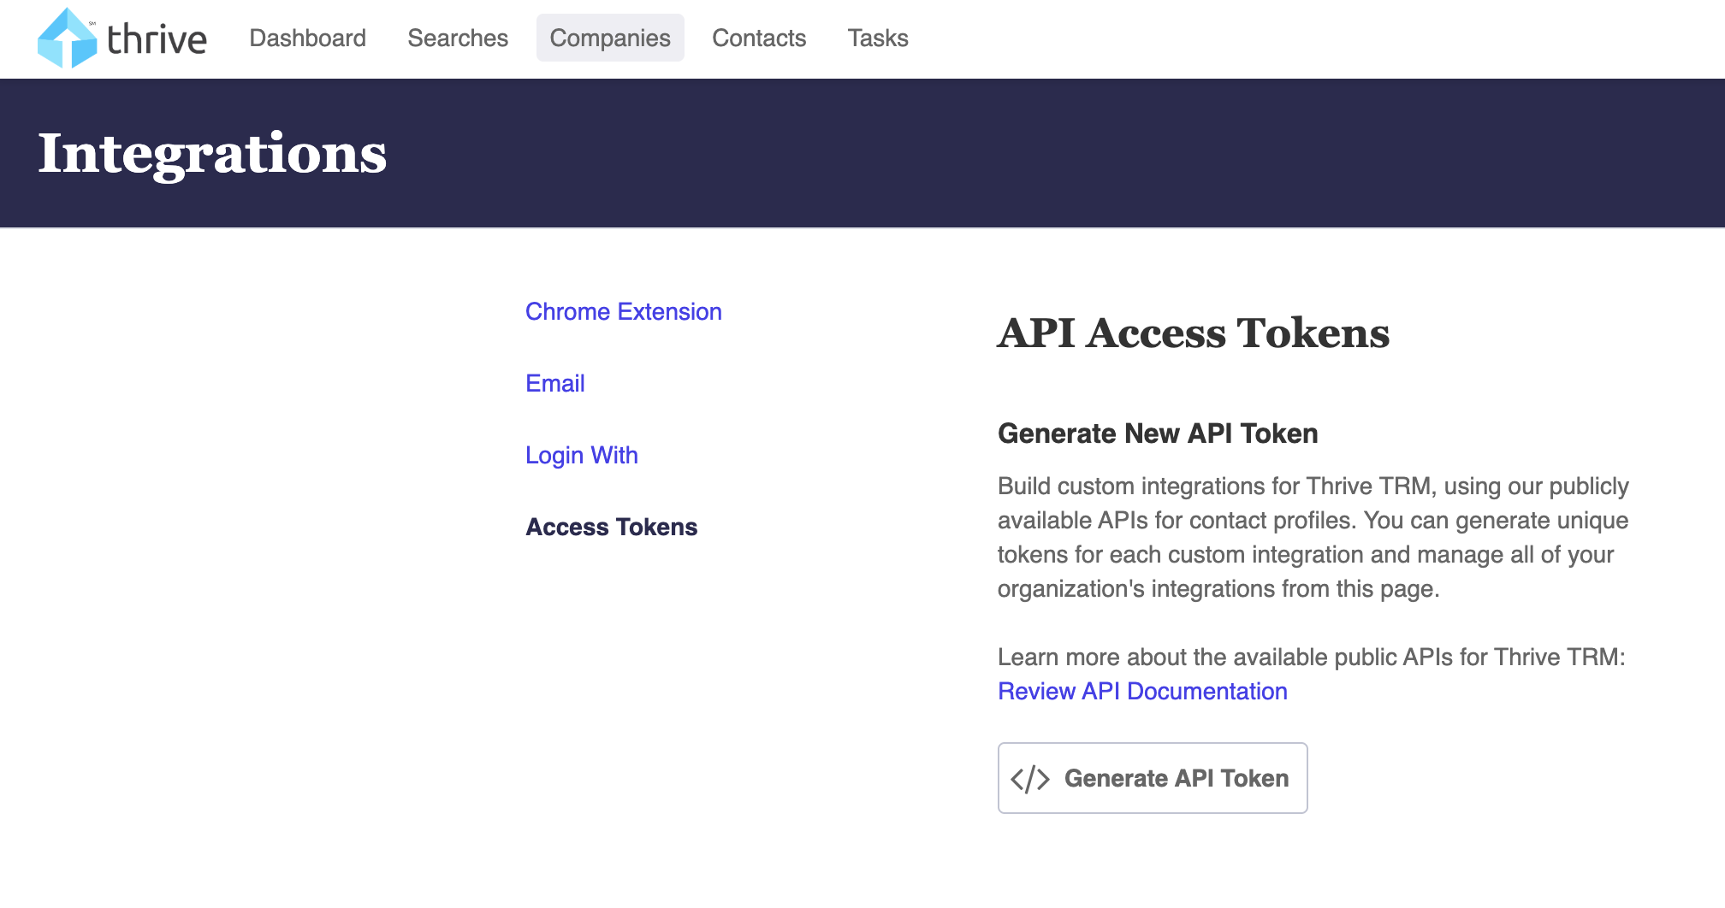
Task: Click the Thrive diamond logo icon
Action: [67, 38]
